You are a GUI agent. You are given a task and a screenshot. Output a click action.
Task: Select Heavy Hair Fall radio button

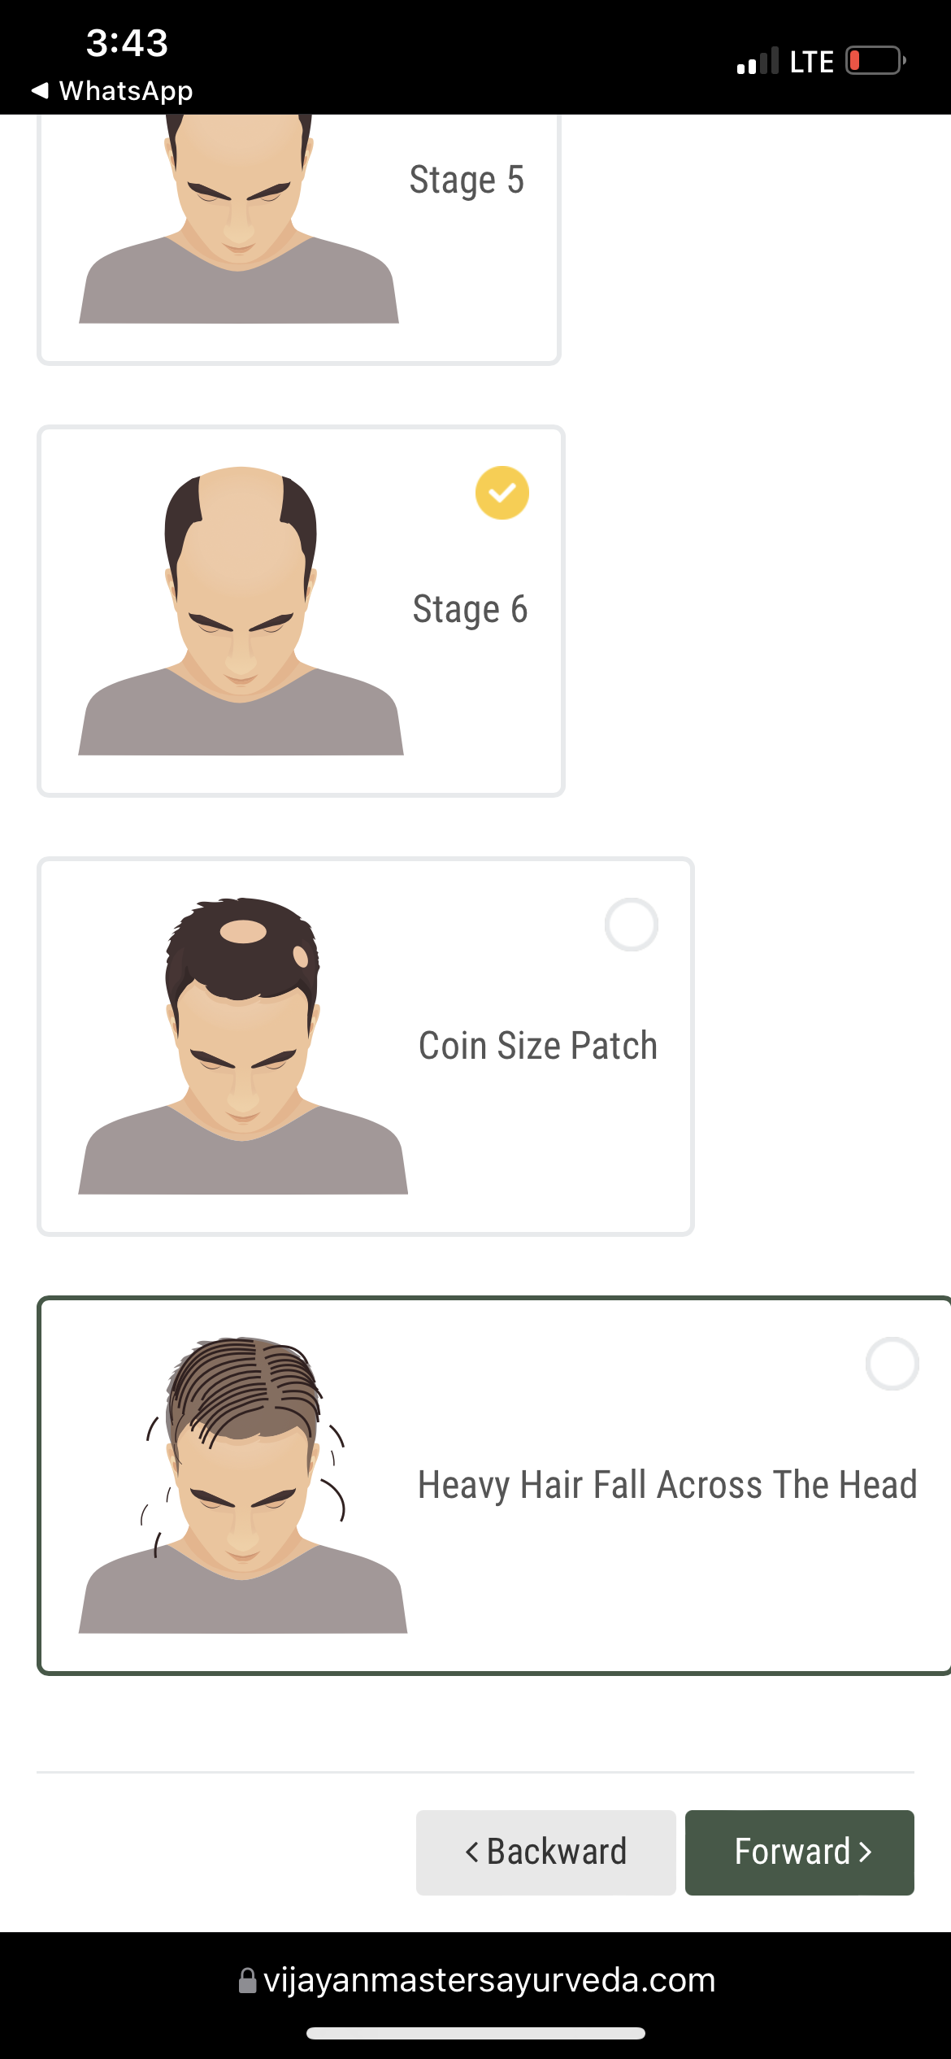click(892, 1364)
